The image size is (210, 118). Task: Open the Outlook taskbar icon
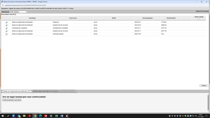pos(19,116)
